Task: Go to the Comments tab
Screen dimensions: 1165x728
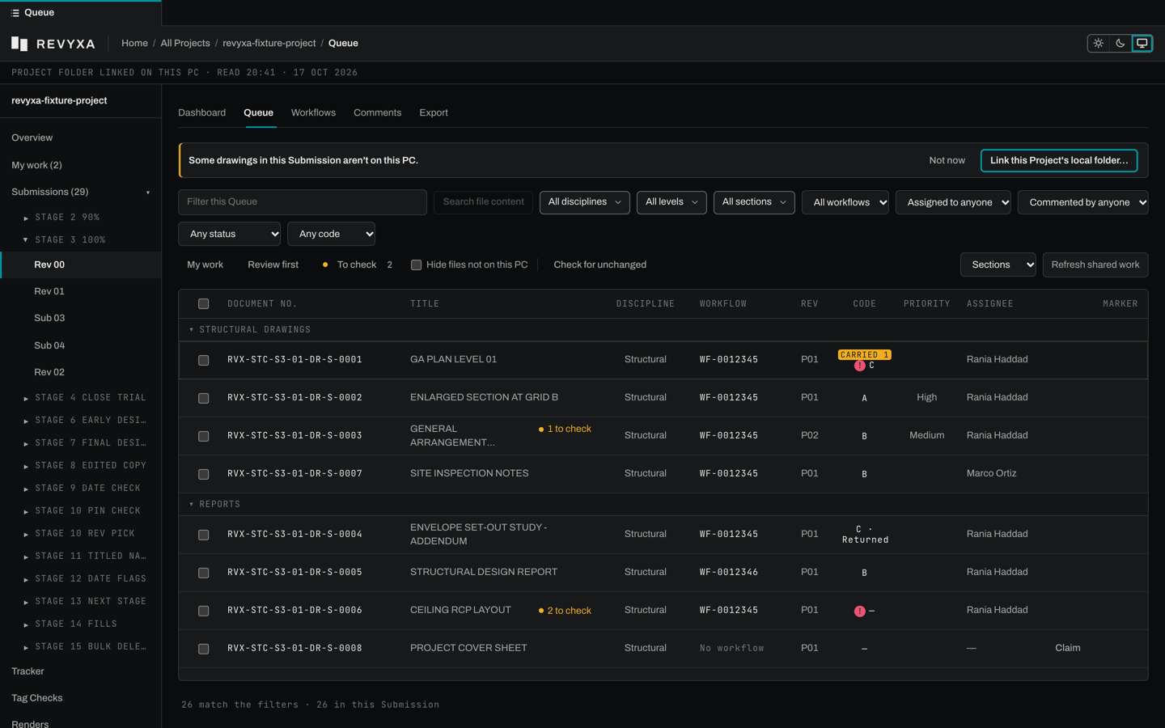Action: point(377,112)
